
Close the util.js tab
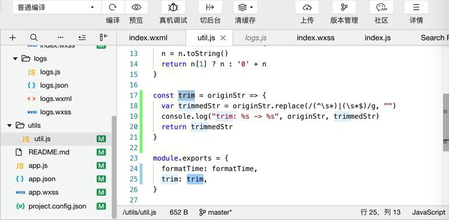[223, 37]
